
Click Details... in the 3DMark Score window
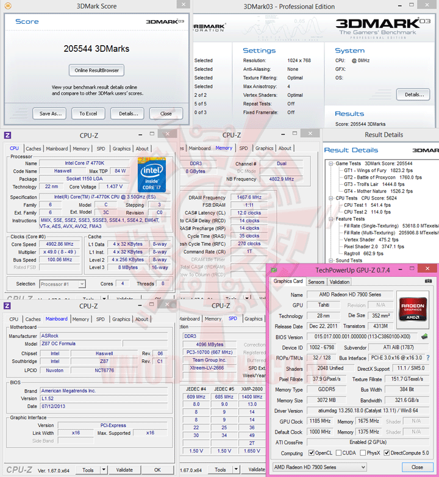(x=128, y=113)
